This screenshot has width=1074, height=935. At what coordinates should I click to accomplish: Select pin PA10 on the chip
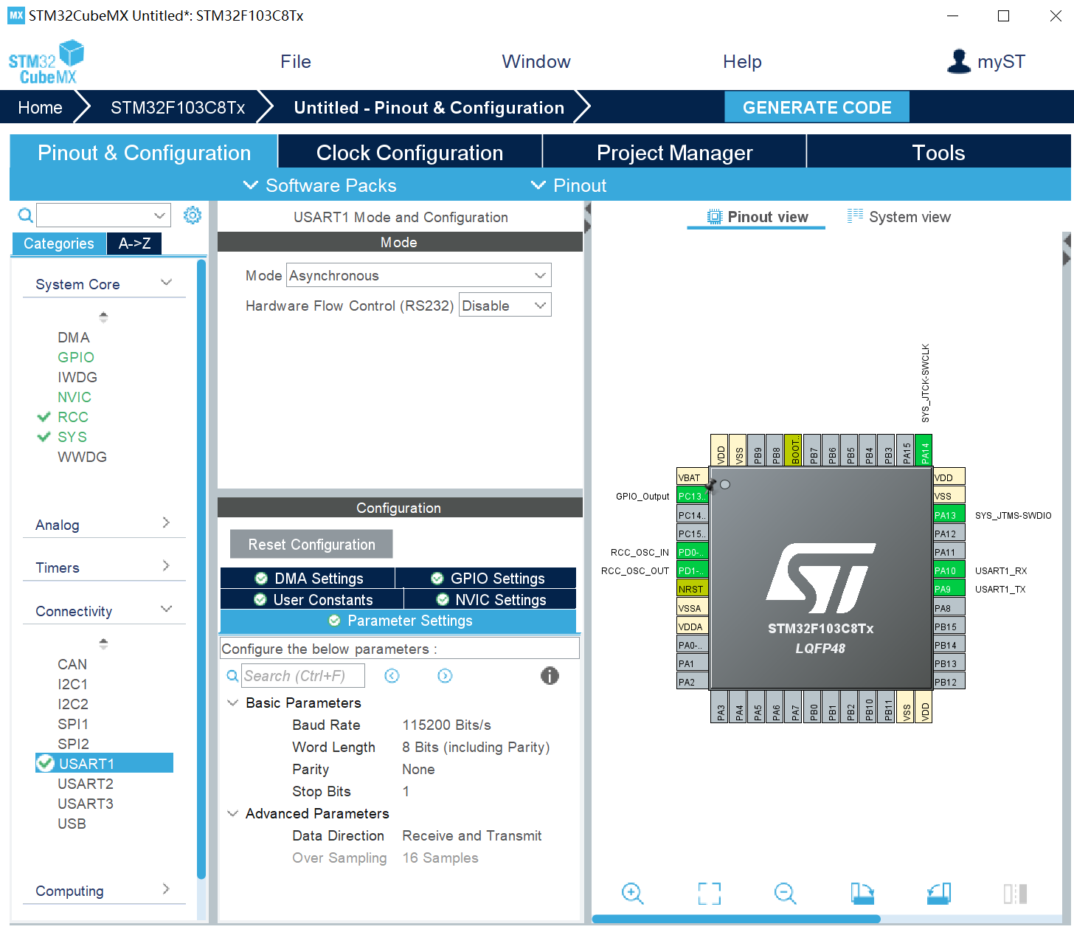tap(949, 570)
